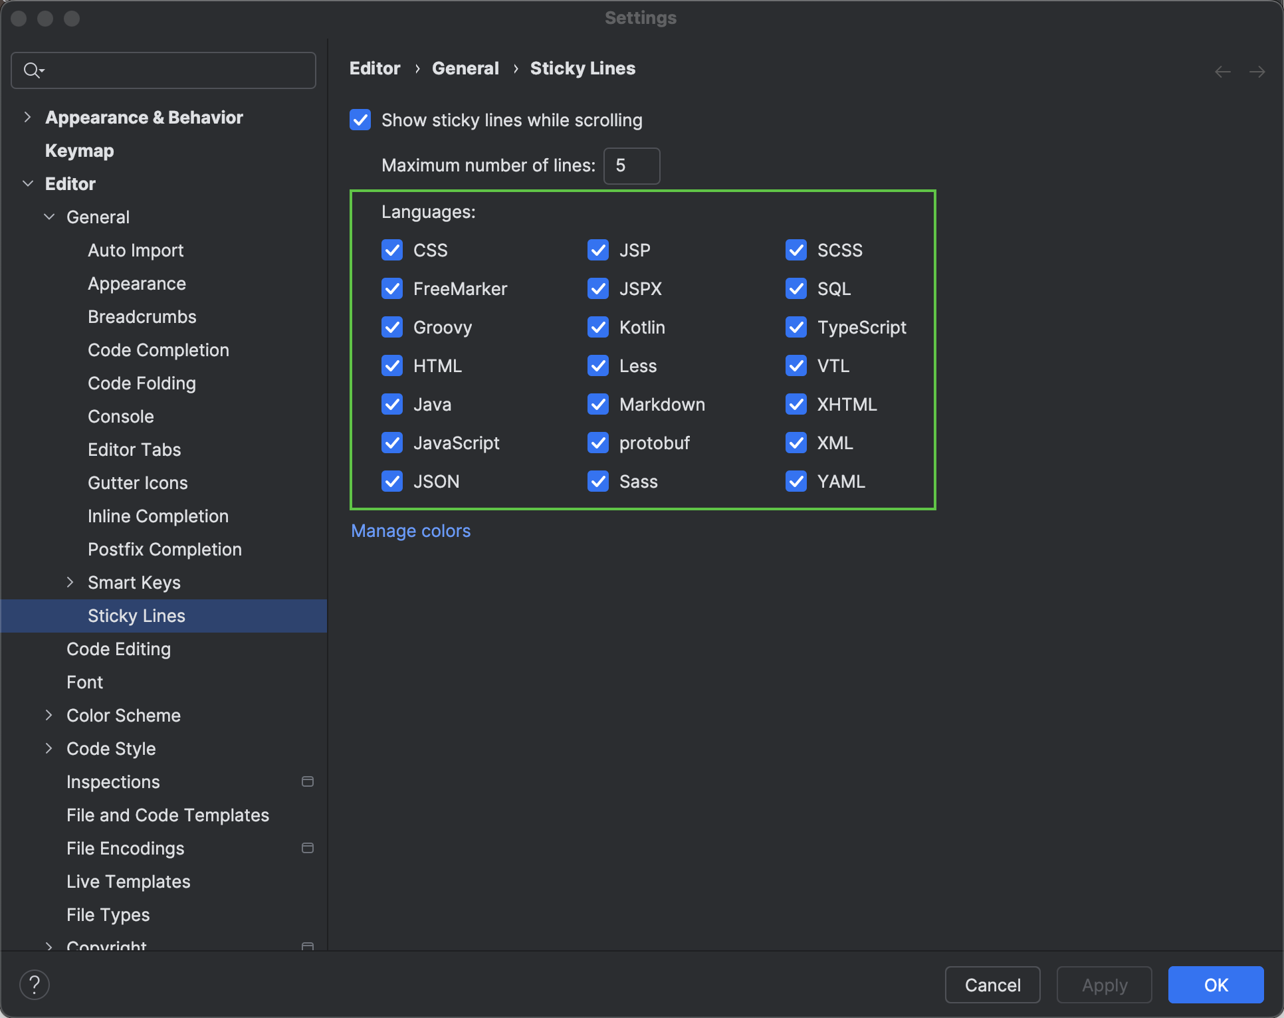
Task: Expand the Smart Keys section
Action: tap(71, 582)
